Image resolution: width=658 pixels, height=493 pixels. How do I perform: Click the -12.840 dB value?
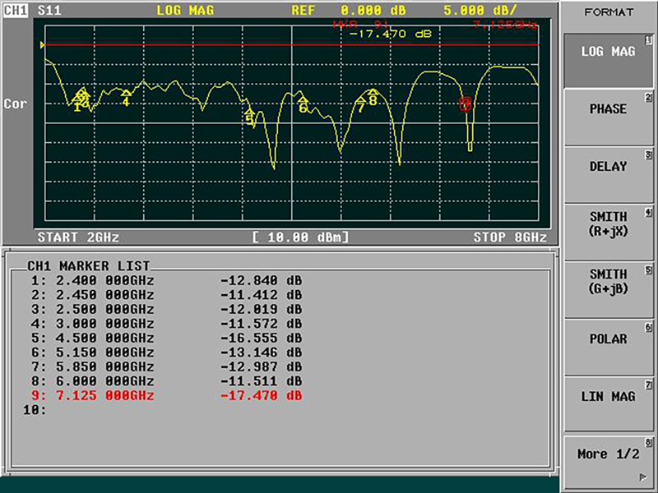[x=261, y=280]
